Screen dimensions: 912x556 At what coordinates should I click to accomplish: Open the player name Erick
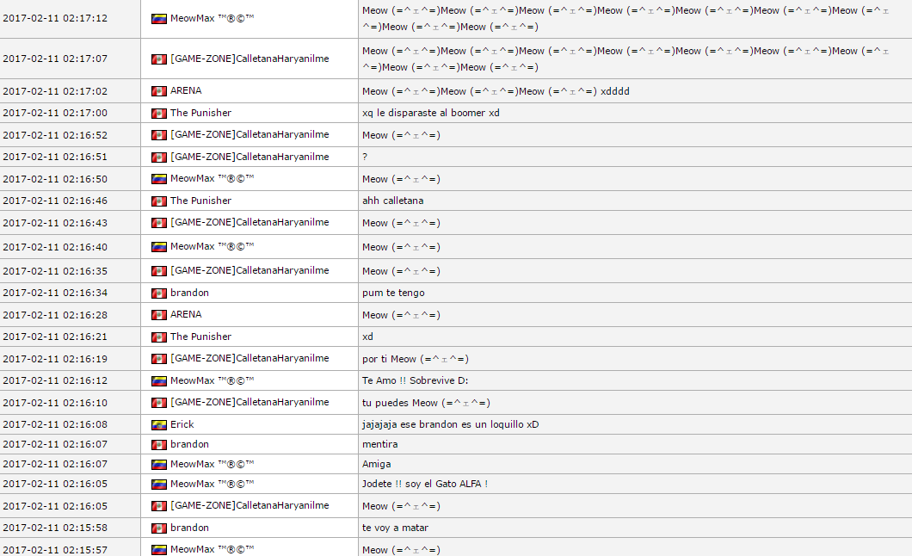[x=182, y=424]
